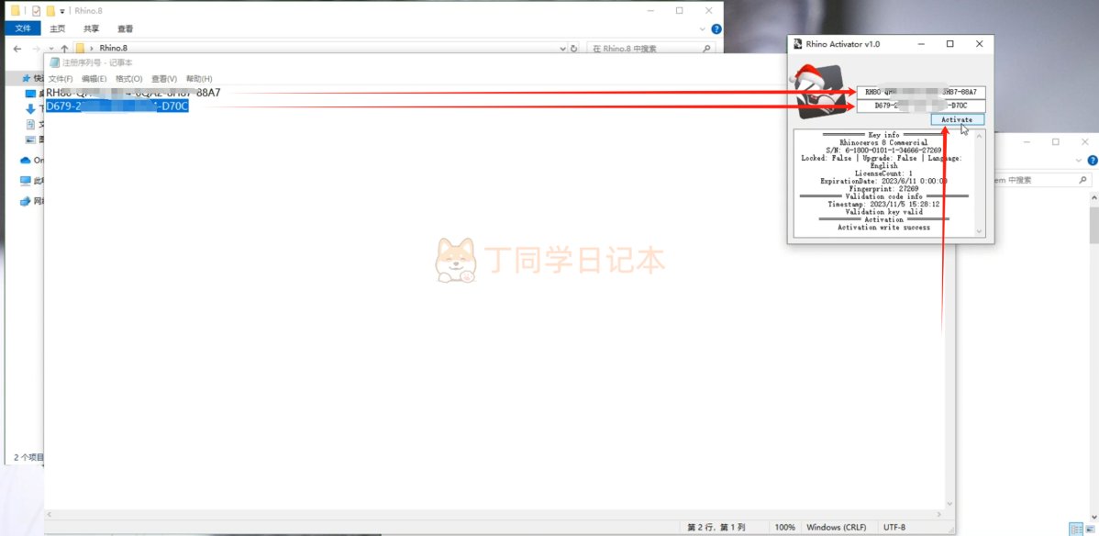Maximize the right Explorer window

[x=1056, y=141]
